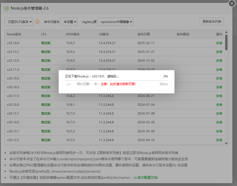Screen dimensions: 237x186
Task: Open the LTS-only version filter dropdown
Action: (x=19, y=22)
